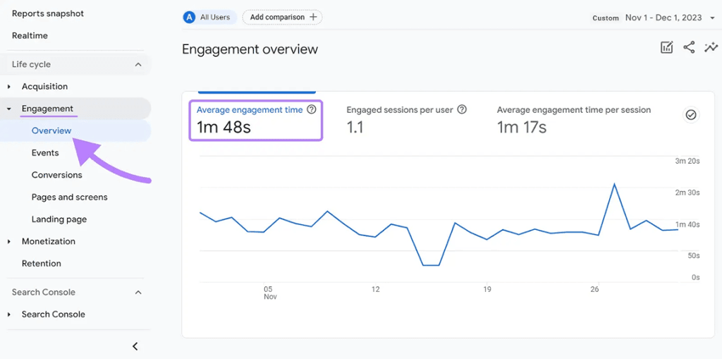Collapse the sidebar with the left chevron
This screenshot has height=359, width=722.
(135, 346)
